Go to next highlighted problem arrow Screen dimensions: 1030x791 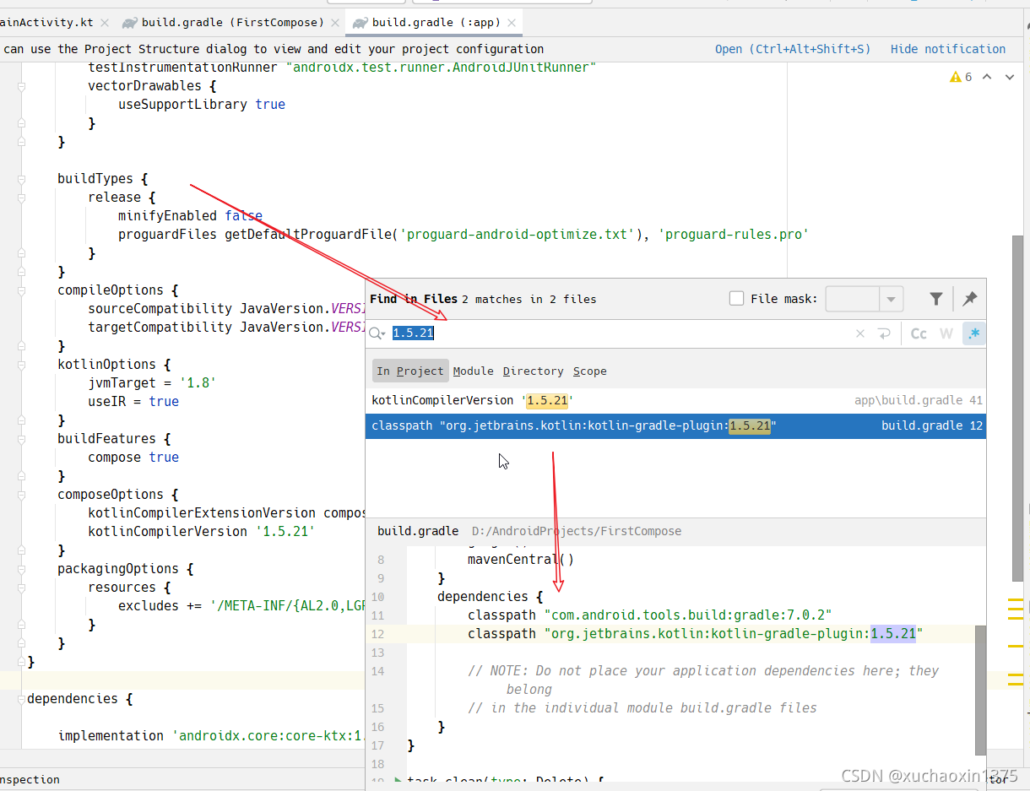point(1009,77)
